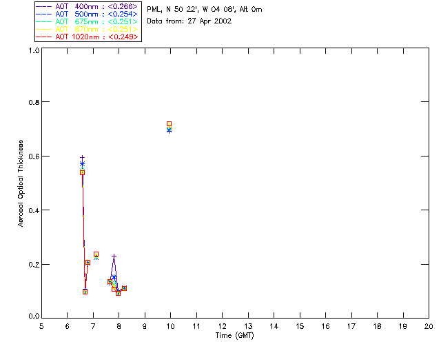Select the AOT 870nm yellow legend entry
The width and height of the screenshot is (441, 353).
pos(87,29)
